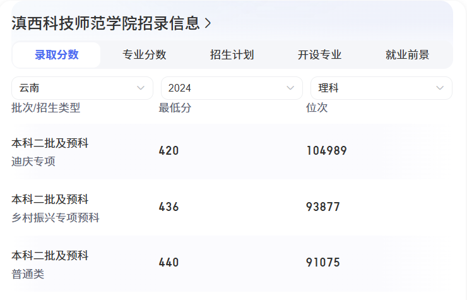Screen dimensions: 467x300
Task: Click the 批次/招生类型 column header
Action: point(46,107)
